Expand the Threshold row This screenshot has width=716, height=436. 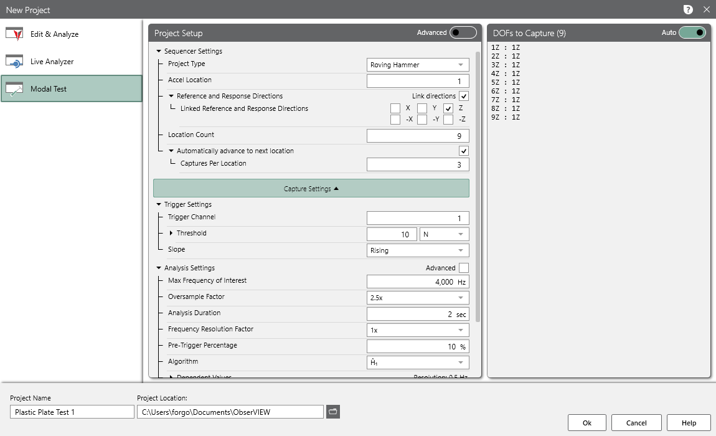coord(171,233)
